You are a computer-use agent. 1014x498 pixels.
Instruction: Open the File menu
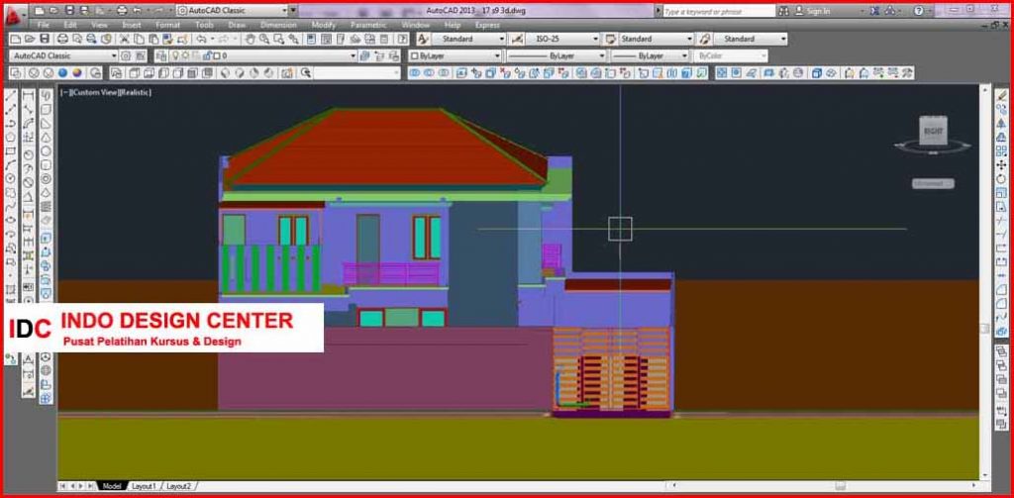(44, 25)
